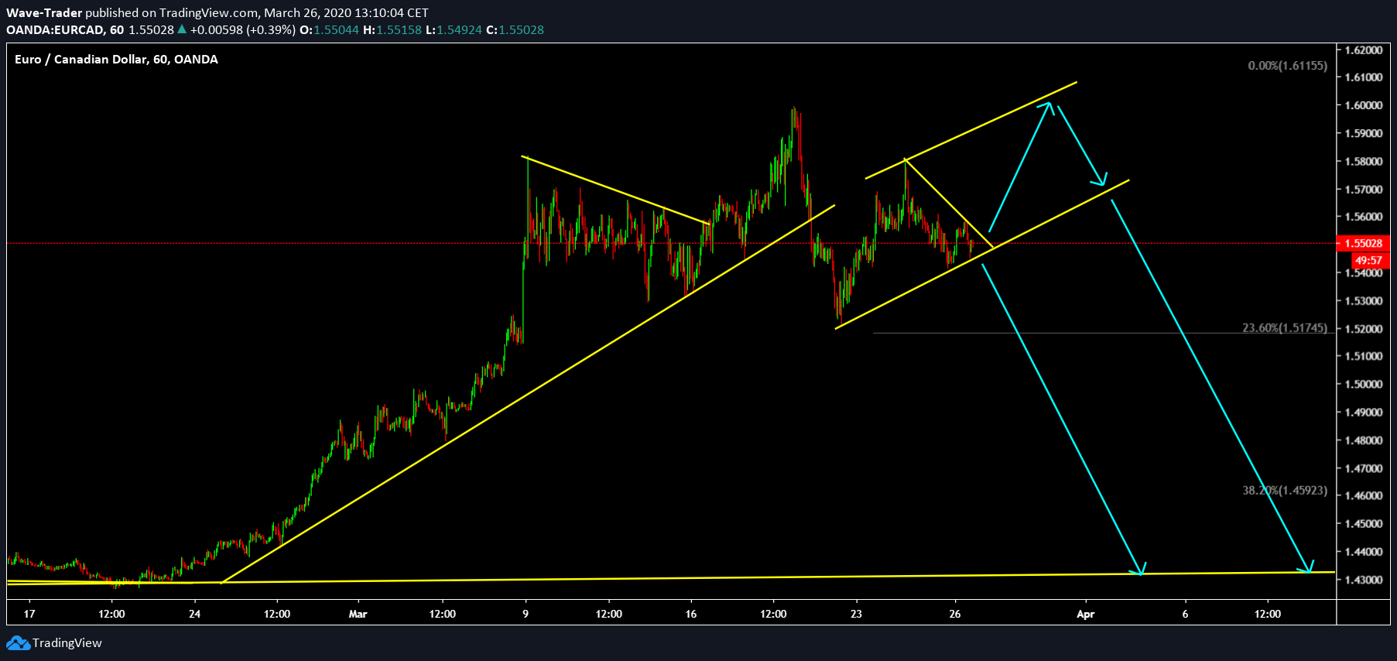Click the 1.49000 price axis label

point(1363,412)
